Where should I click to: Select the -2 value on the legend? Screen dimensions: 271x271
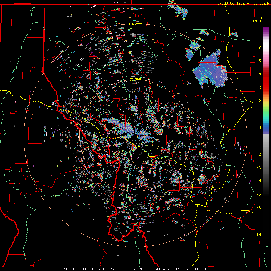[259, 154]
